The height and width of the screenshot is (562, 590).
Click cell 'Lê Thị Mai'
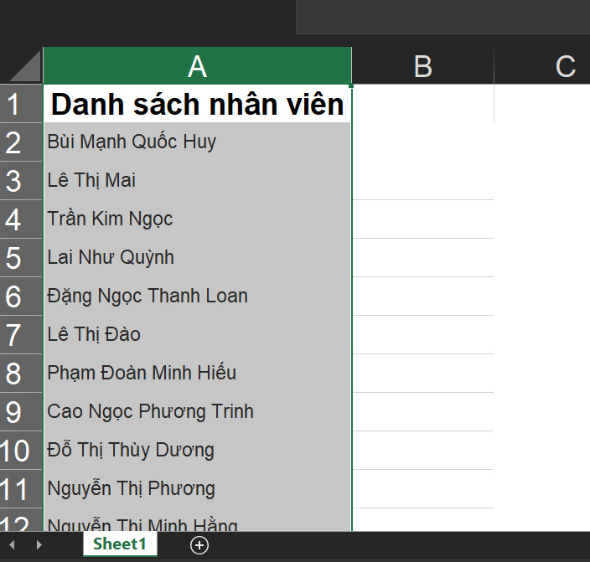(198, 181)
